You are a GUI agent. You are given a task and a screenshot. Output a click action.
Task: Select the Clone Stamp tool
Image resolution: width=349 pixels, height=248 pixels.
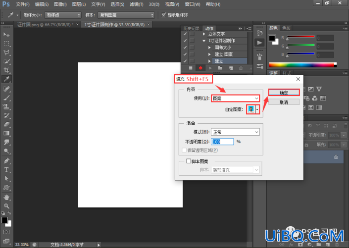click(x=6, y=106)
